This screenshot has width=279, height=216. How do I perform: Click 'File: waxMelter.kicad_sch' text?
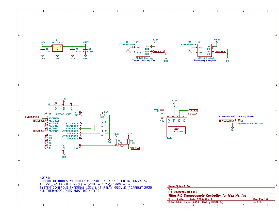tap(183, 192)
